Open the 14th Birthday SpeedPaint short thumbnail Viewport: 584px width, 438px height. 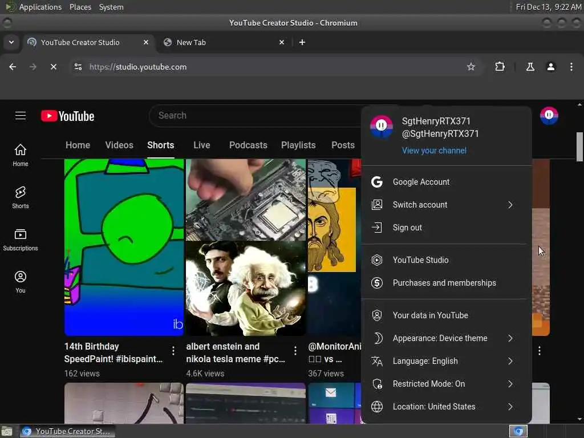124,248
